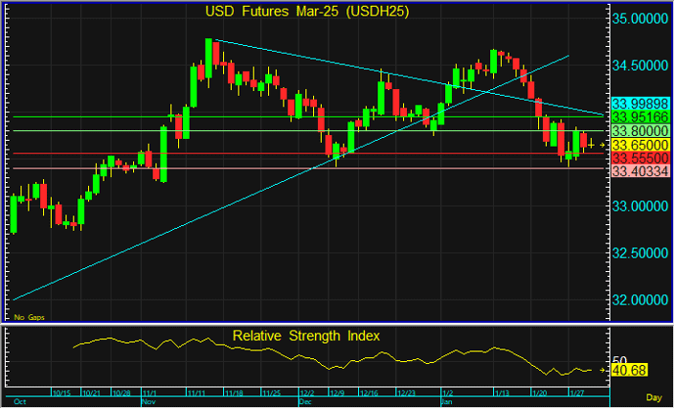Click the 33.80000 price level label

[x=639, y=130]
